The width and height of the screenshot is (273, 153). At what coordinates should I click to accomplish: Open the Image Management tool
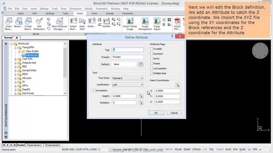tap(145, 24)
